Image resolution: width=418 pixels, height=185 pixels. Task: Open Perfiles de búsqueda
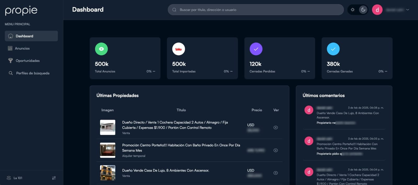pos(33,73)
